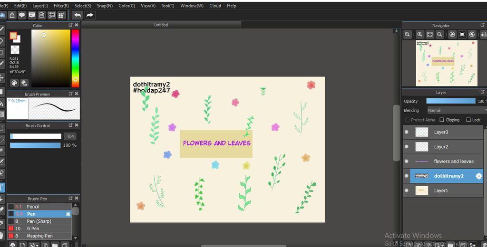The height and width of the screenshot is (247, 487).
Task: Click the Navigator canvas thumbnail
Action: (447, 63)
